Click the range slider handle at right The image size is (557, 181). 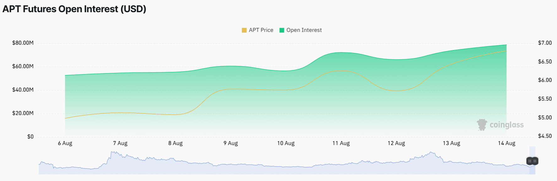click(x=532, y=161)
